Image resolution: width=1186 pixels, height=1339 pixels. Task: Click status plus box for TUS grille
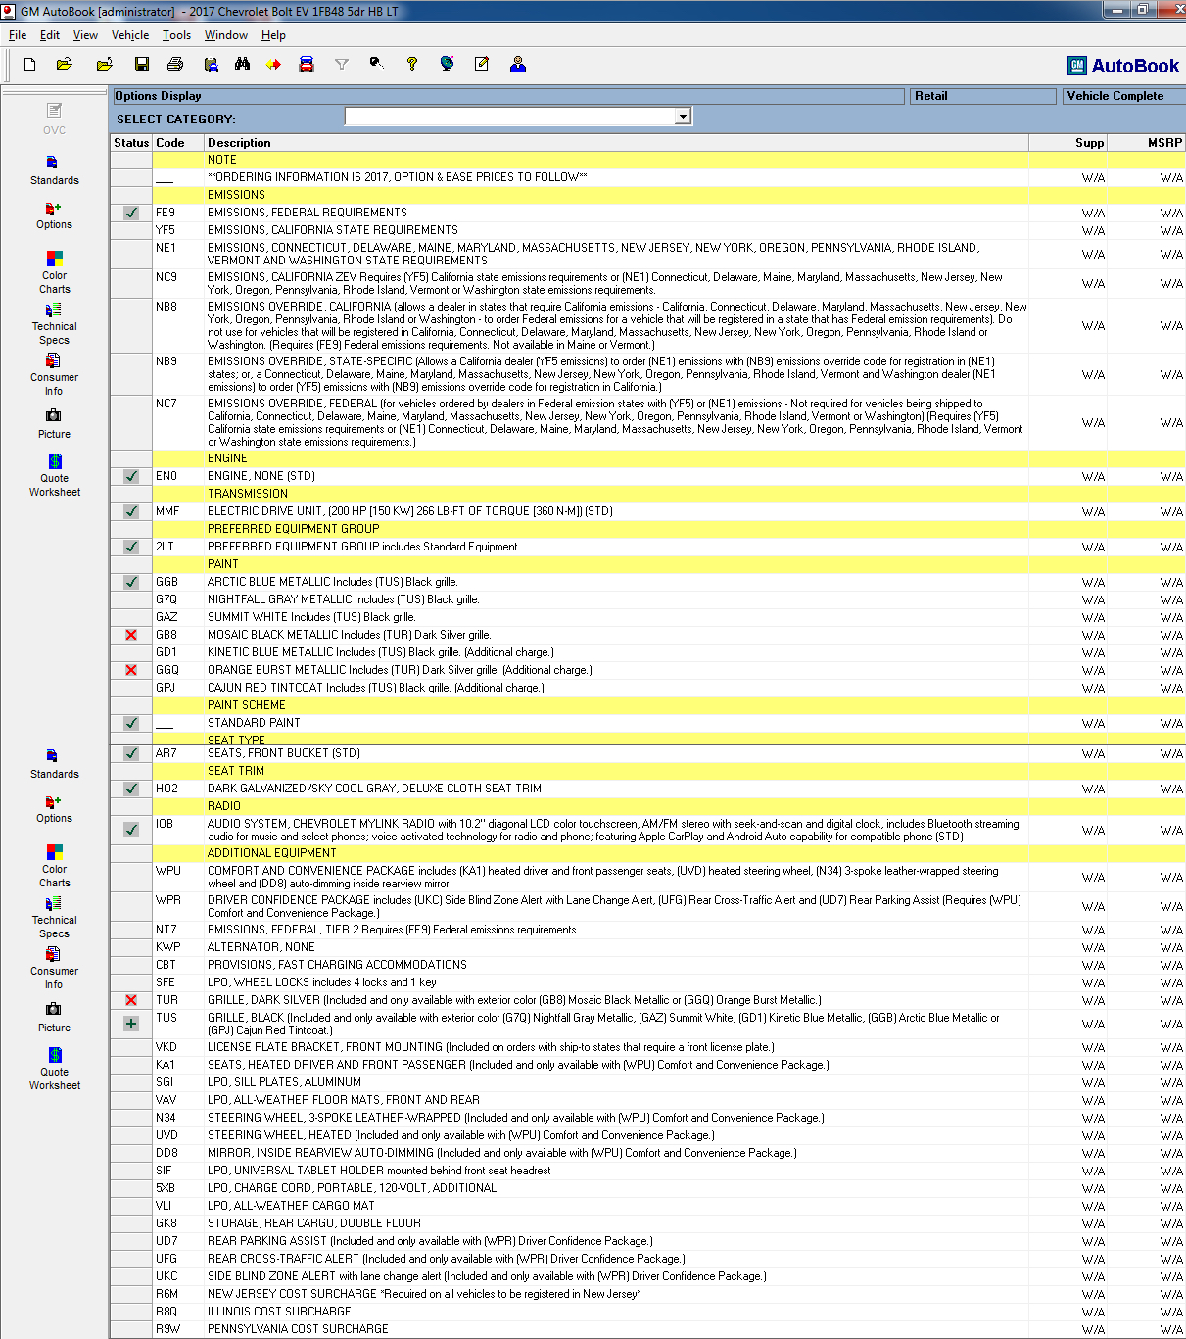pyautogui.click(x=131, y=1024)
